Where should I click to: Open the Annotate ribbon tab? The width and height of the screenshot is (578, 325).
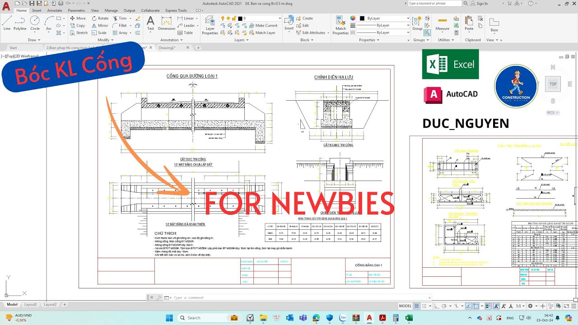point(55,10)
